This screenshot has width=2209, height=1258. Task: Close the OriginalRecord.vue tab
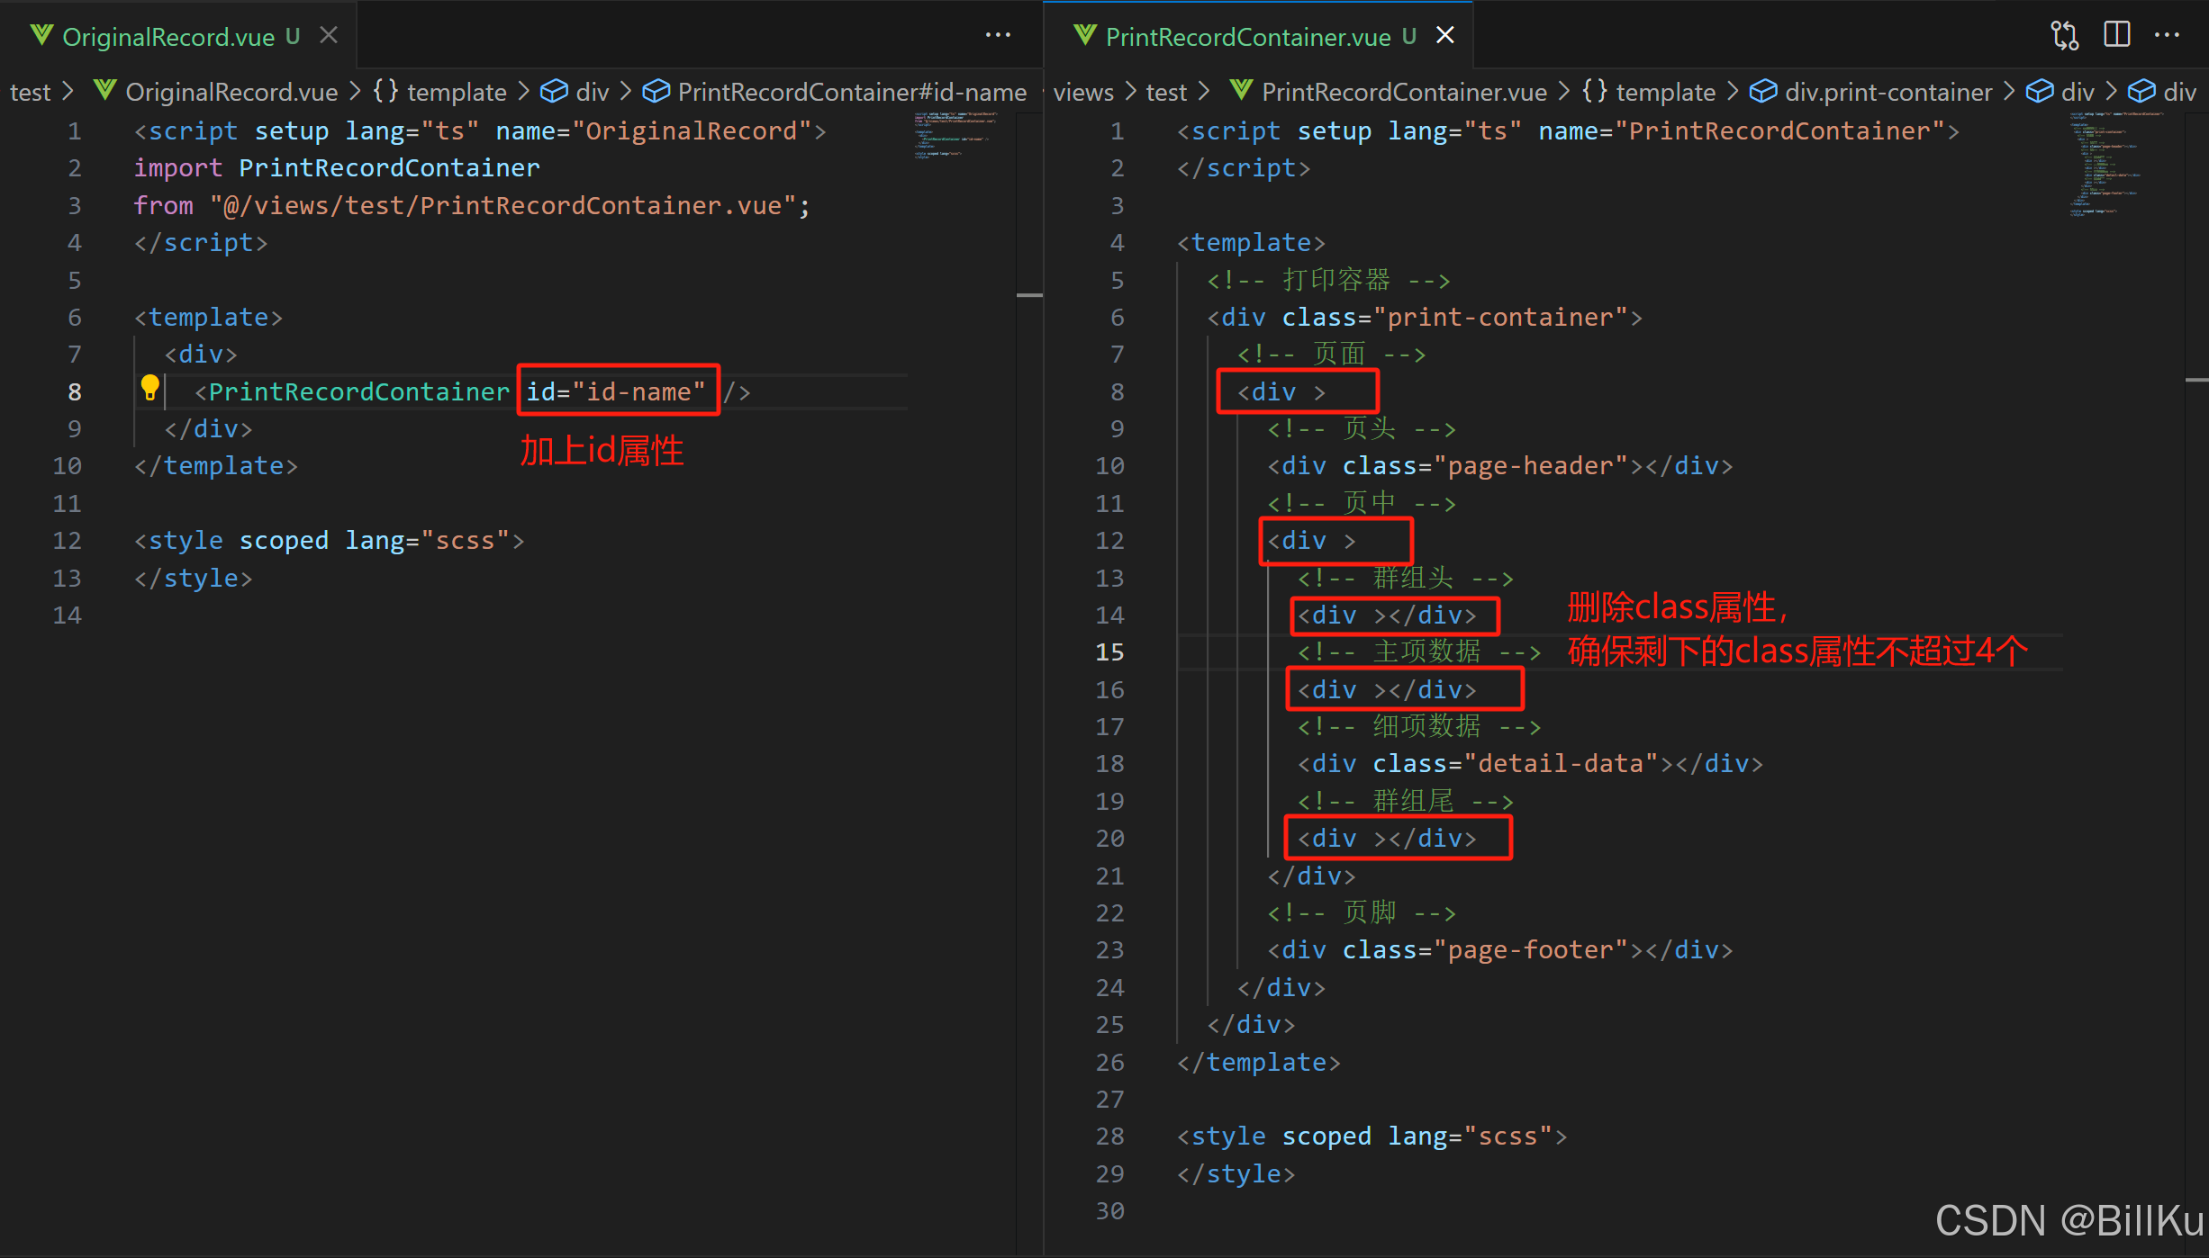(329, 36)
